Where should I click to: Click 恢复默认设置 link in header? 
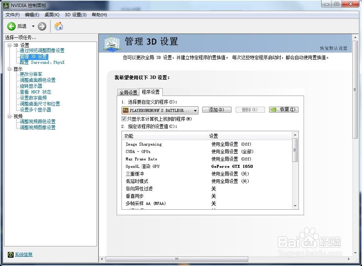click(334, 48)
